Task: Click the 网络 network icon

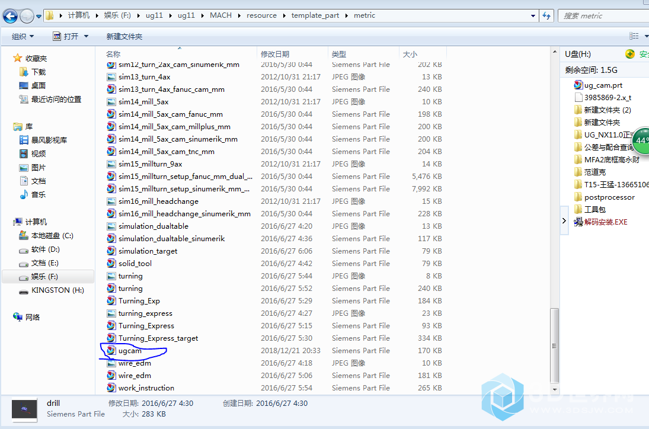Action: pos(18,317)
